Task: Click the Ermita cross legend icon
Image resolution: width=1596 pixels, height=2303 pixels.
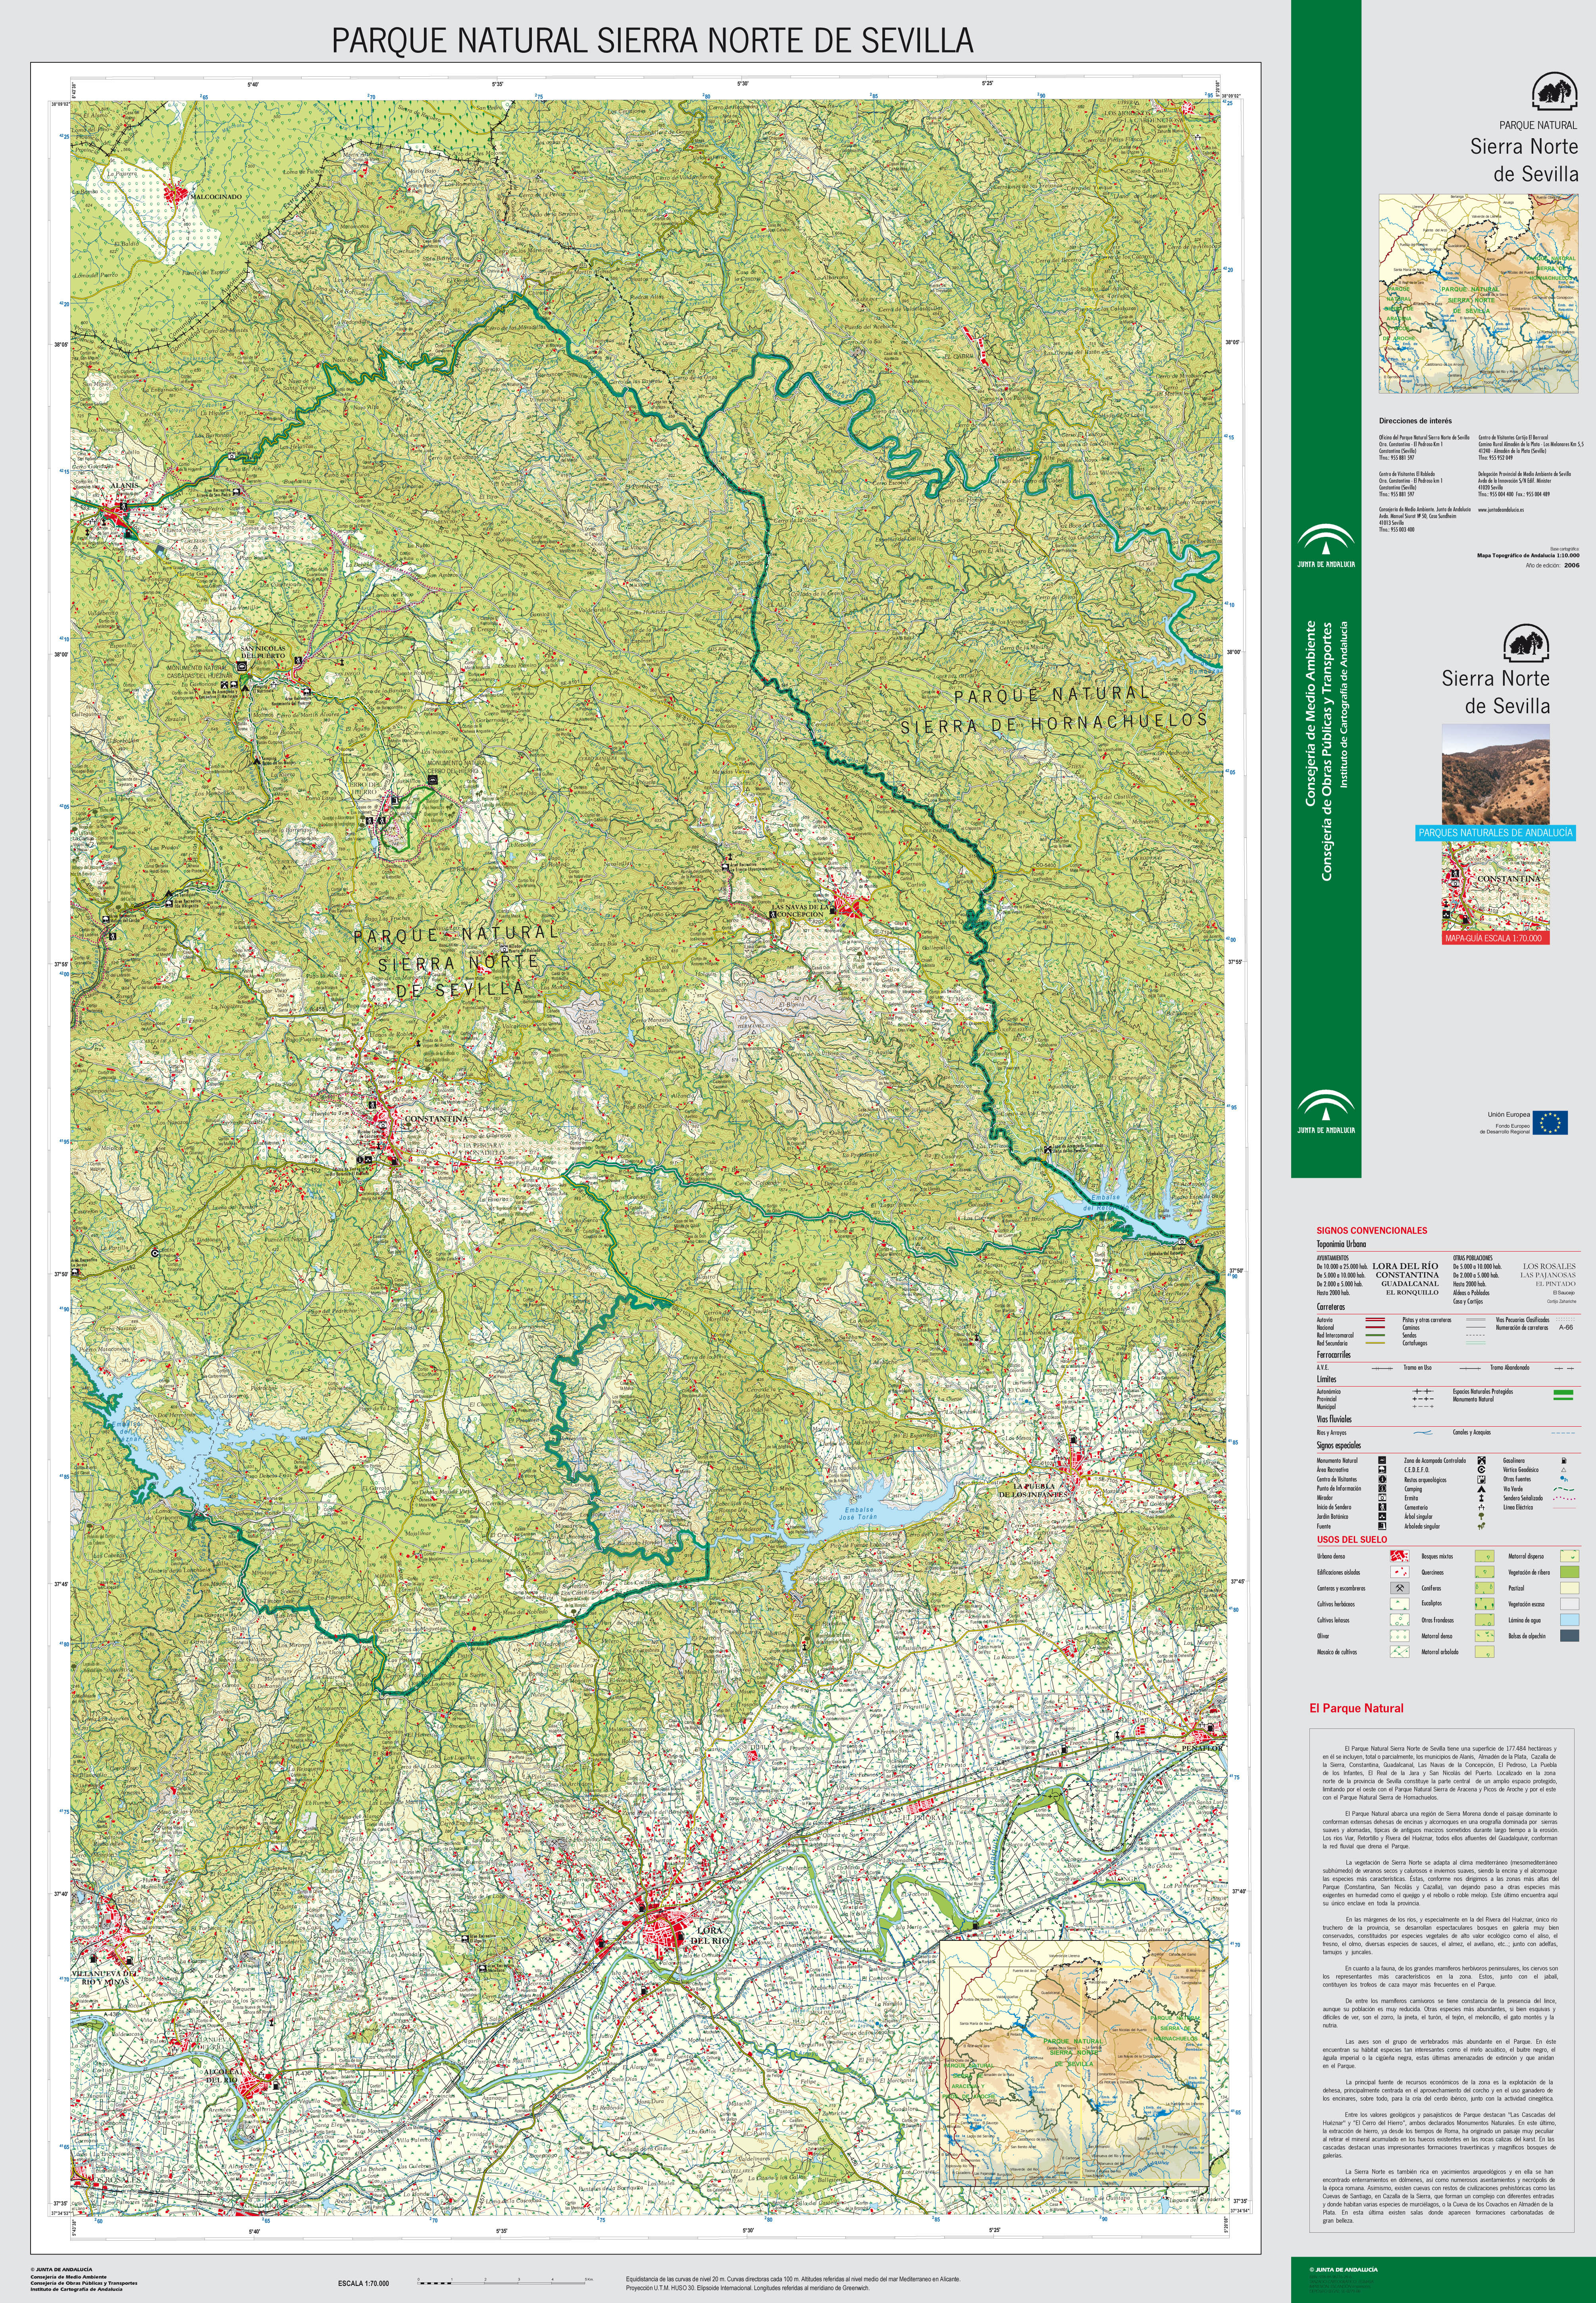Action: point(1482,1498)
